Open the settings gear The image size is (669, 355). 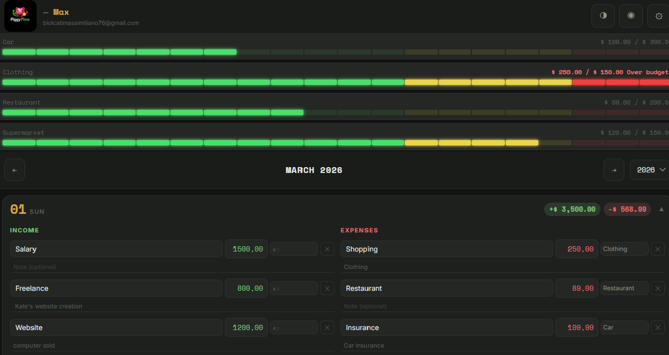click(x=658, y=16)
